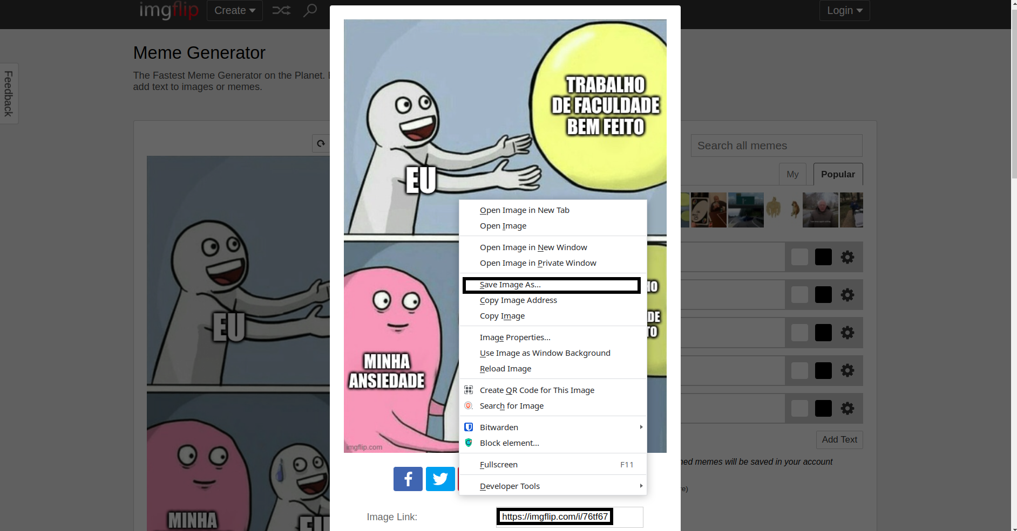This screenshot has height=531, width=1017.
Task: Click the Search for Image icon
Action: click(468, 405)
